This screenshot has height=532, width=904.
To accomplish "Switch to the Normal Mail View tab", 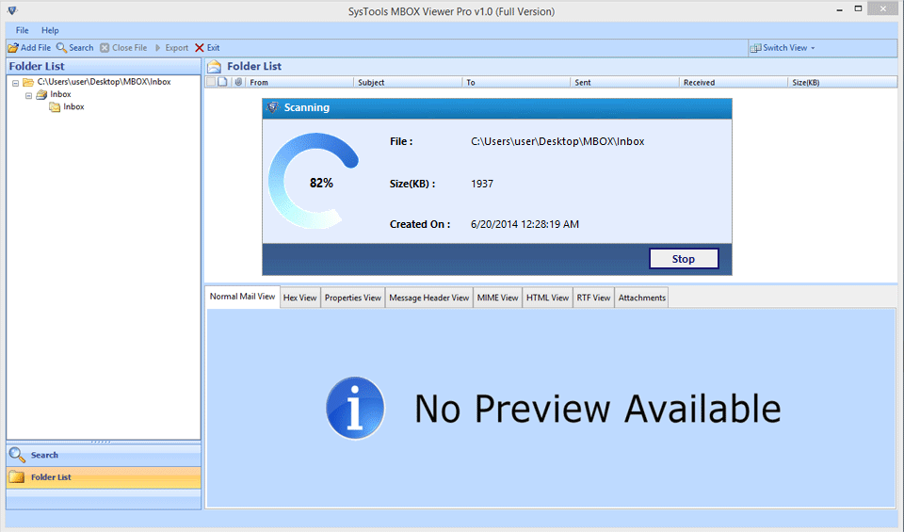I will [242, 297].
